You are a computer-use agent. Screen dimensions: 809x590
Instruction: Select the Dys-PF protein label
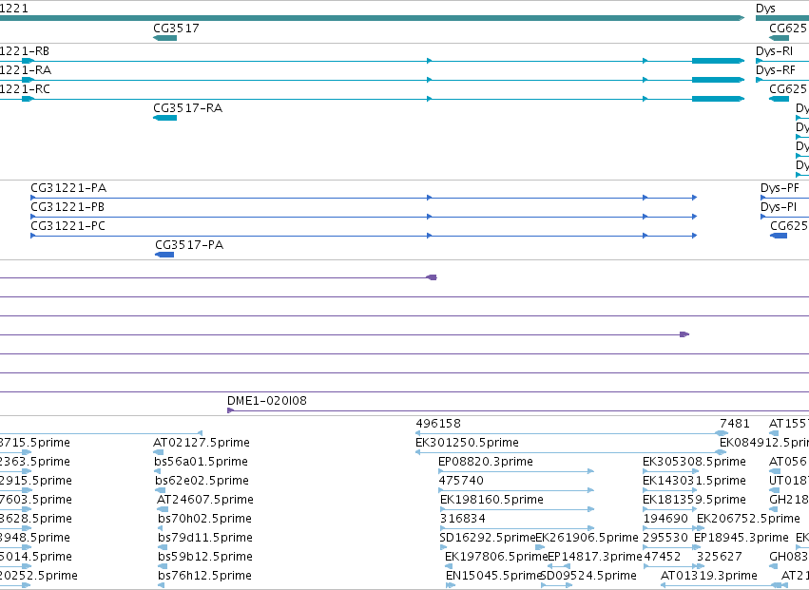[780, 188]
